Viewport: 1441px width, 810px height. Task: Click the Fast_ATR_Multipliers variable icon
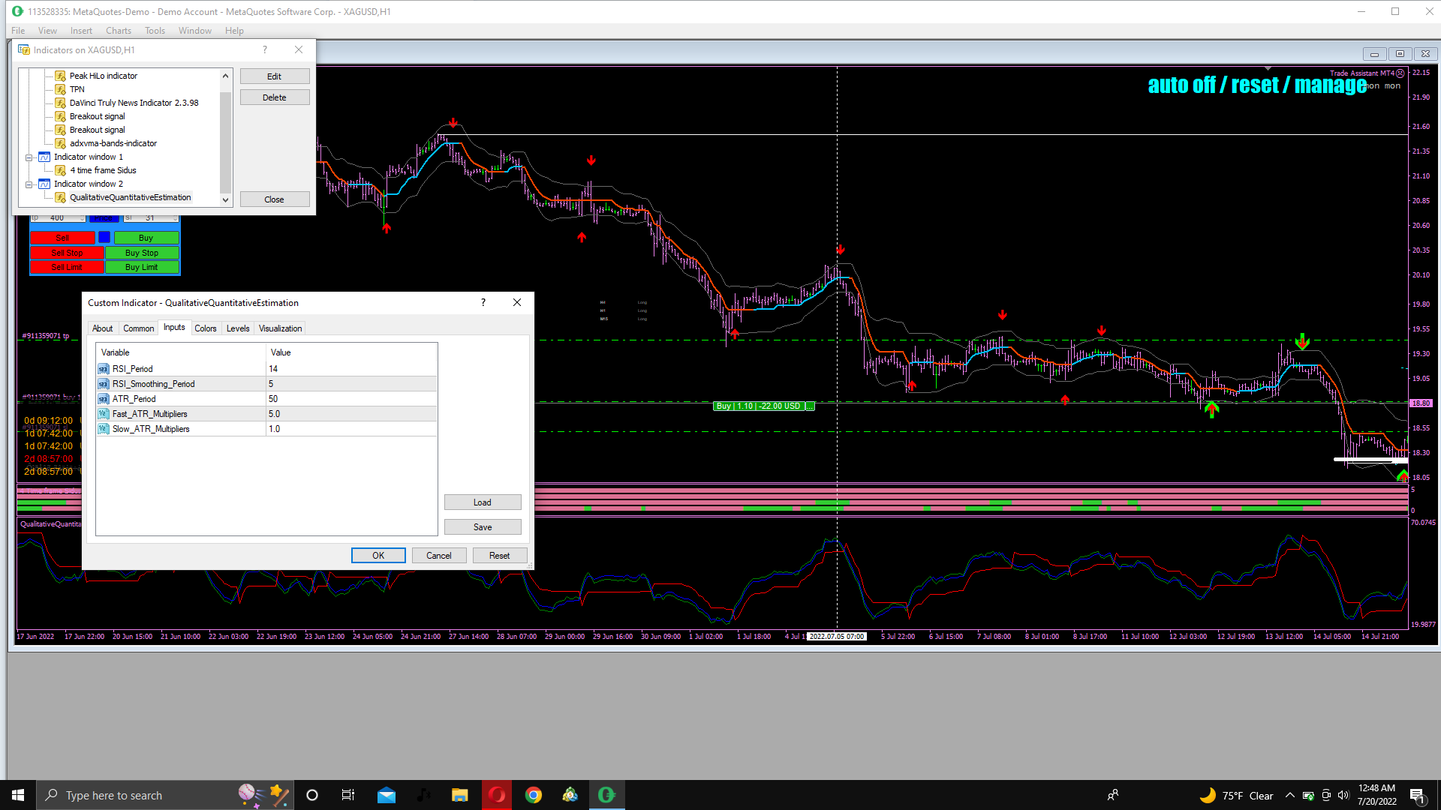(x=104, y=414)
